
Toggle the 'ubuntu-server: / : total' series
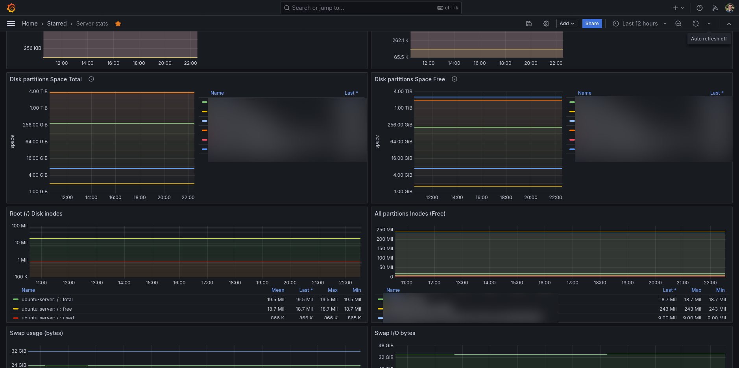tap(47, 300)
